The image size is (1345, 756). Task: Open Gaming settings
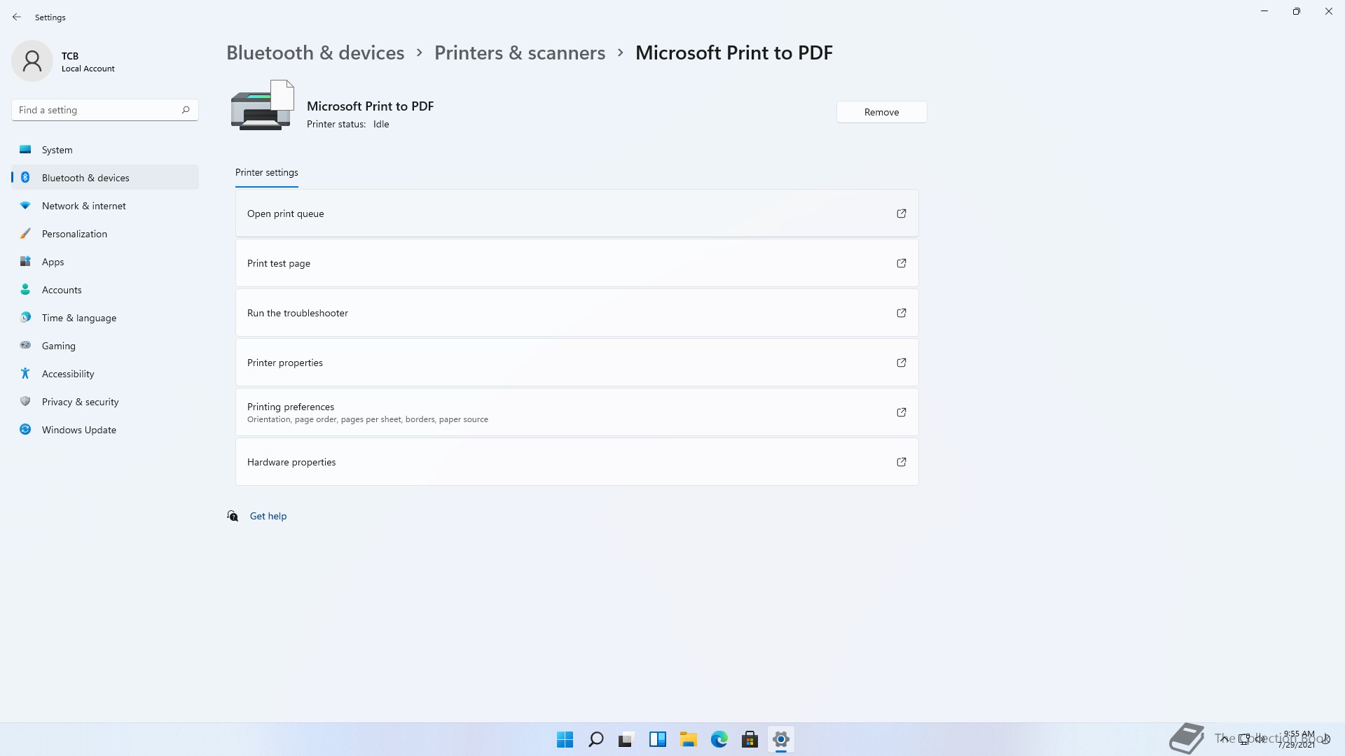pos(105,345)
